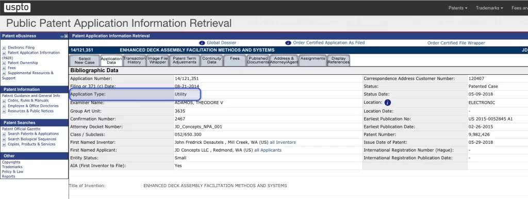
Task: Select the Utility application type value
Action: click(x=180, y=94)
